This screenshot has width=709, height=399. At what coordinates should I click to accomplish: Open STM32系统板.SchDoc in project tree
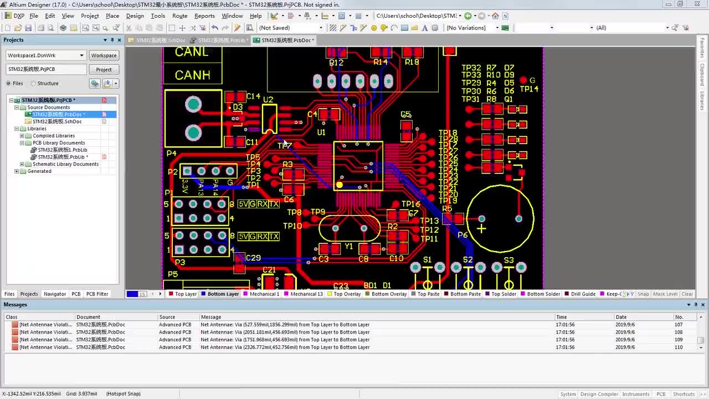(57, 121)
